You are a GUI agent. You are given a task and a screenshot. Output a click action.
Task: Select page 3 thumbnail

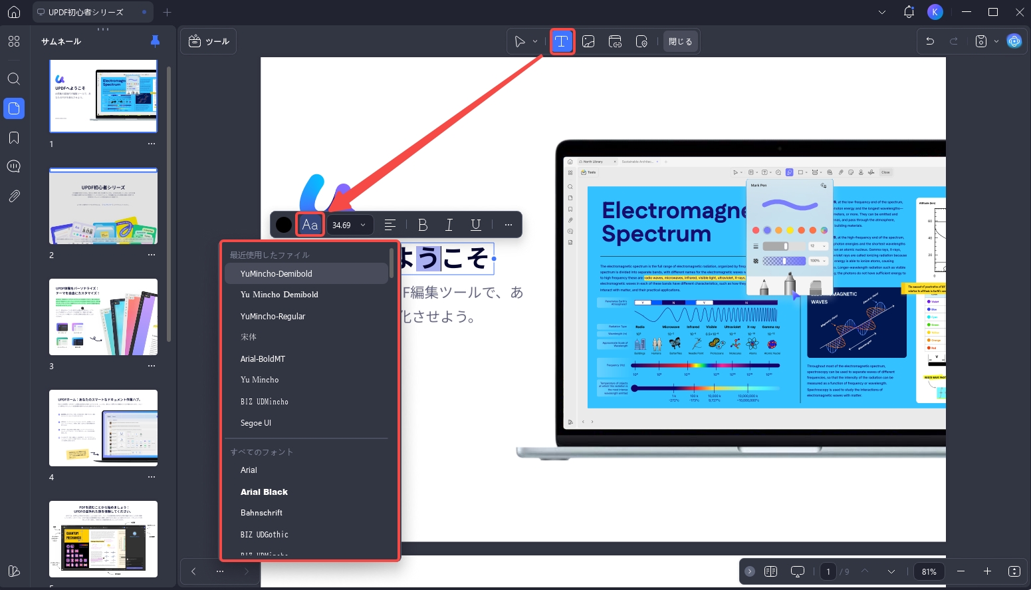[104, 317]
